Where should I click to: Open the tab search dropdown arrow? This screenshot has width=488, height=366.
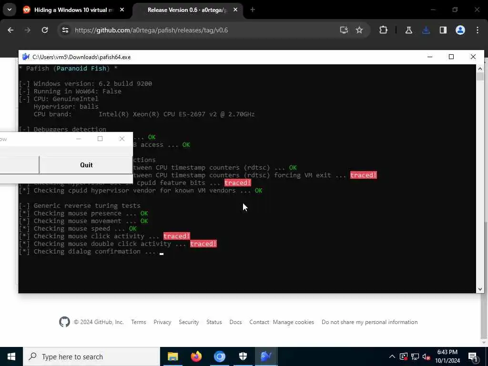[x=10, y=10]
